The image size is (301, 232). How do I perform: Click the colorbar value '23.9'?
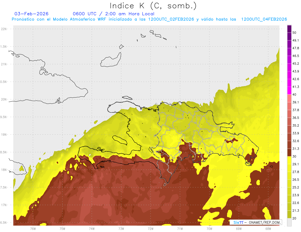(x=295, y=195)
